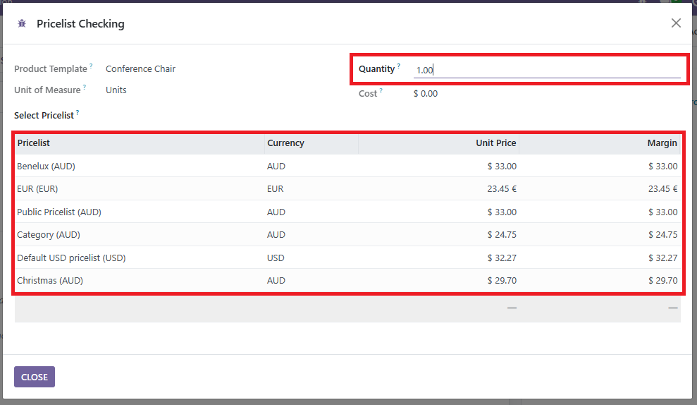Close the Pricelist Checking dialog with X
Screen dimensions: 697x405
(x=676, y=23)
